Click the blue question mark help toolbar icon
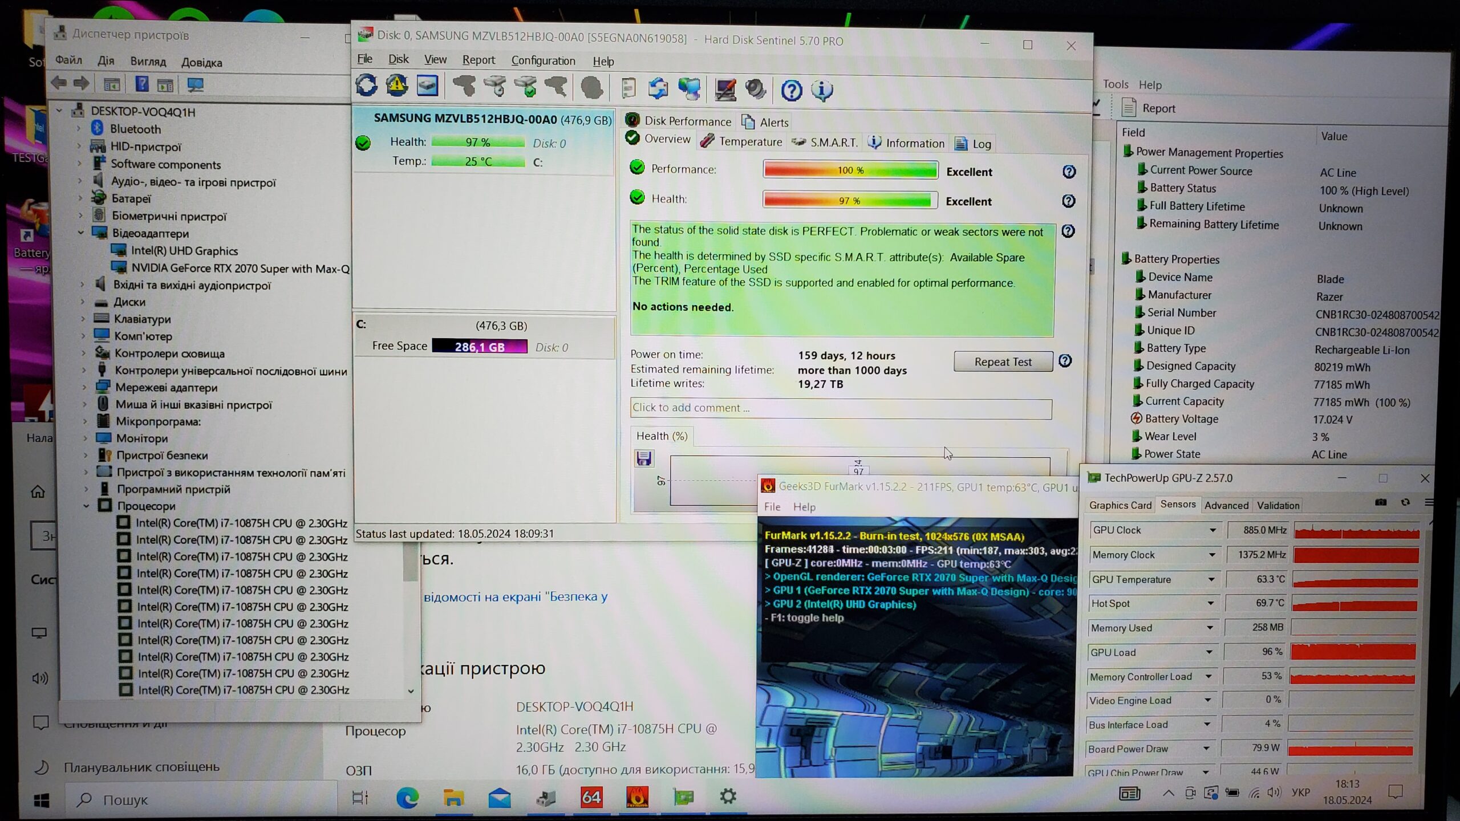Viewport: 1460px width, 821px height. click(x=791, y=90)
